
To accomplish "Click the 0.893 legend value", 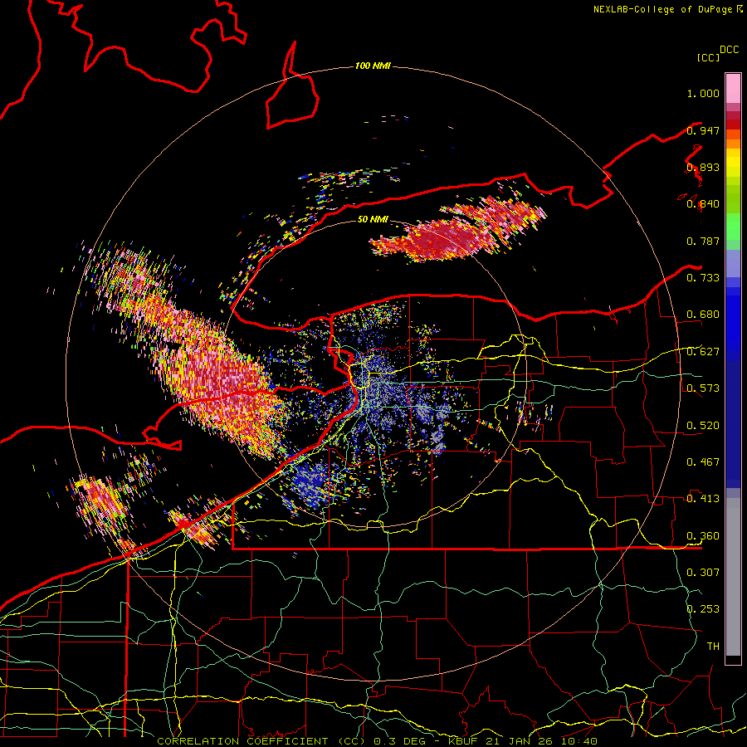I will click(x=703, y=167).
